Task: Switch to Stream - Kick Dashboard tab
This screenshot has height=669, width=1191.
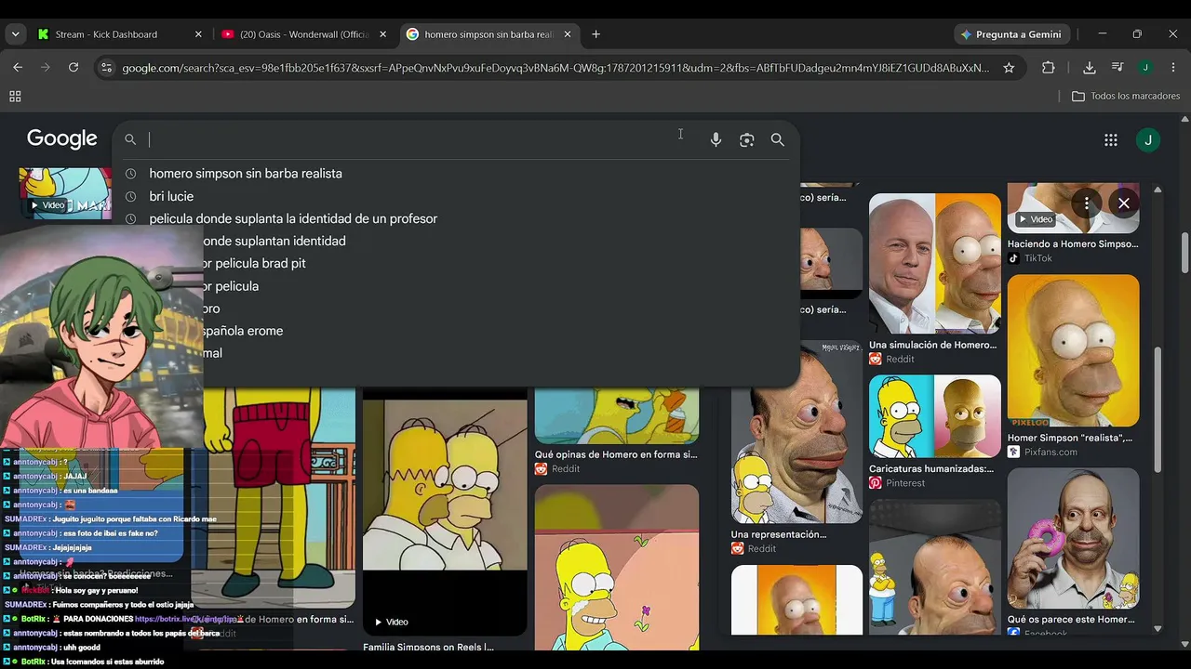Action: pyautogui.click(x=119, y=34)
